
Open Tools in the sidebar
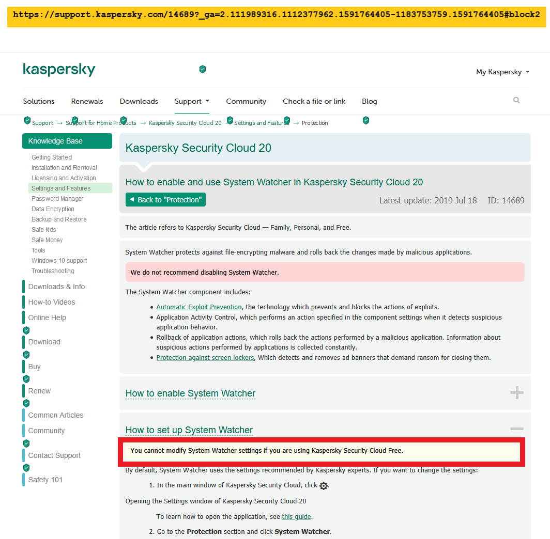(x=38, y=250)
